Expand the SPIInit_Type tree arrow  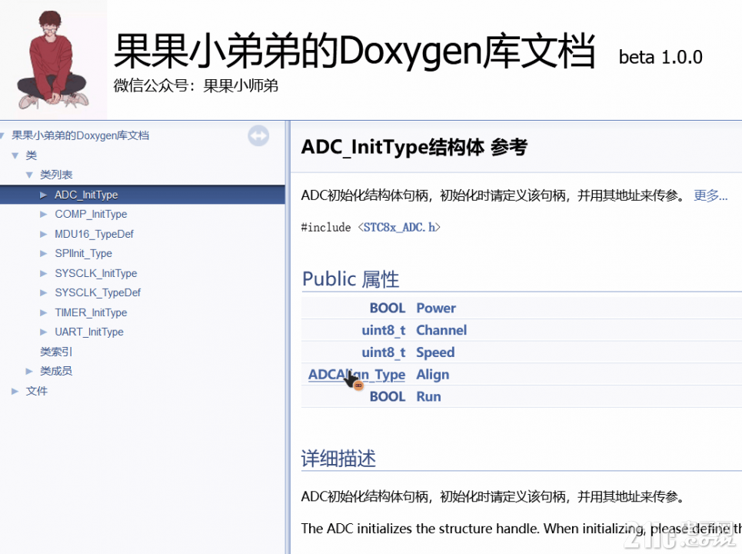[x=44, y=253]
